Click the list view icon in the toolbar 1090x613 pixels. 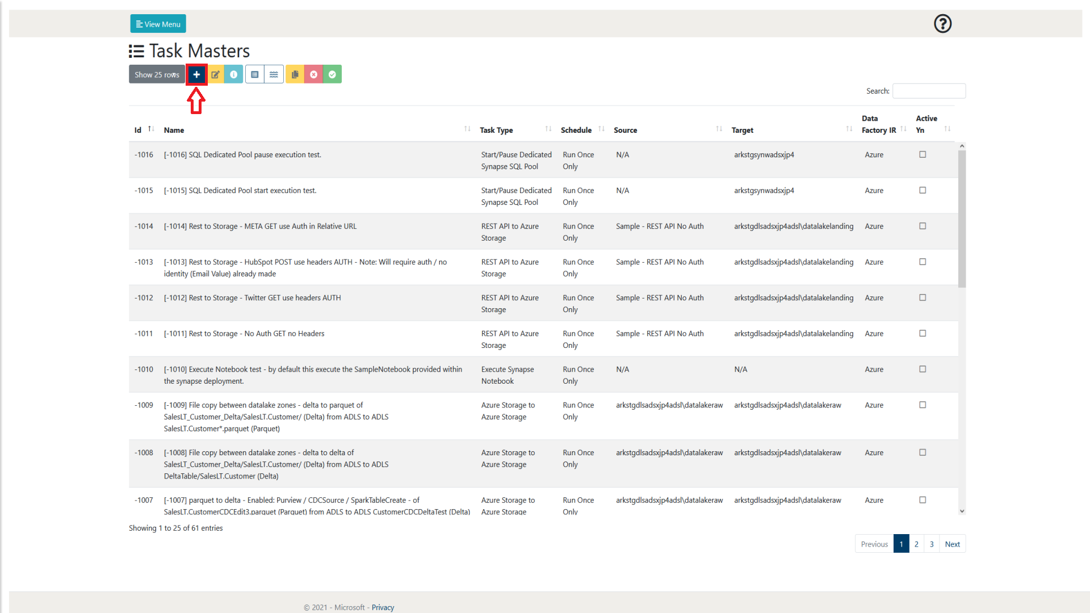click(x=255, y=74)
